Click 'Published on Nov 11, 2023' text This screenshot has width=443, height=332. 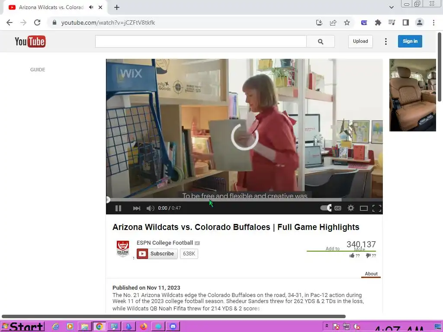146,287
